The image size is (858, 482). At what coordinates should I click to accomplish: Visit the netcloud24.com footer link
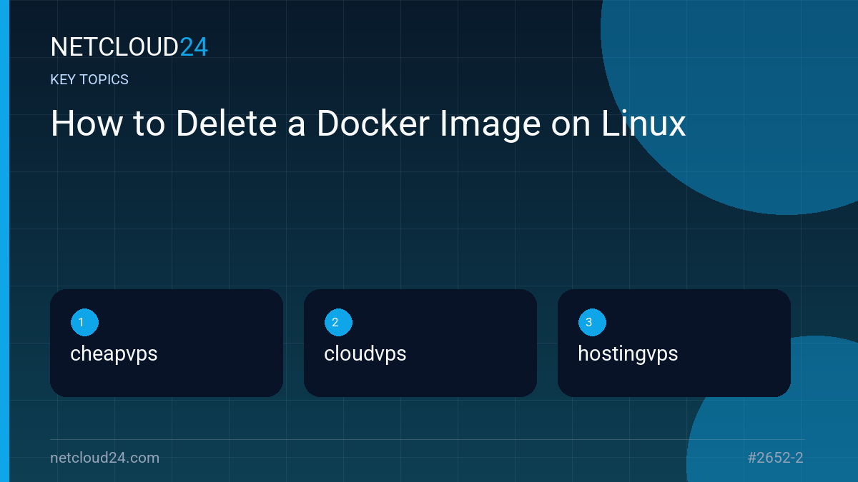(105, 458)
